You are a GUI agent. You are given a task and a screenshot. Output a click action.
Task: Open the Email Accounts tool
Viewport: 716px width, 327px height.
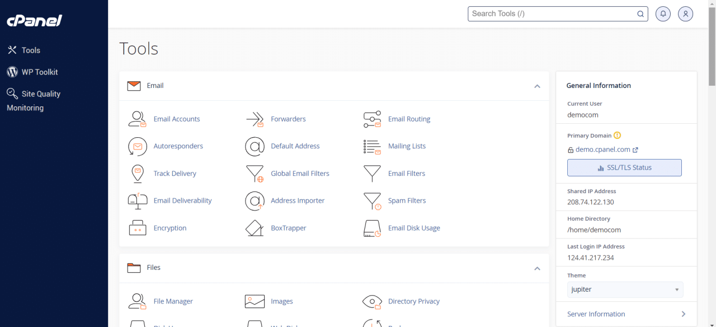(177, 119)
